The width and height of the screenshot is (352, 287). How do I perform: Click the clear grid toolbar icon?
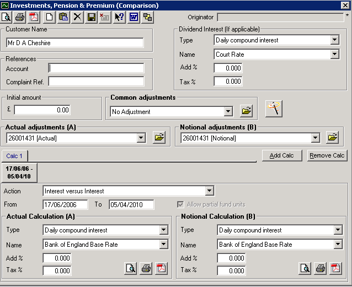pyautogui.click(x=104, y=17)
